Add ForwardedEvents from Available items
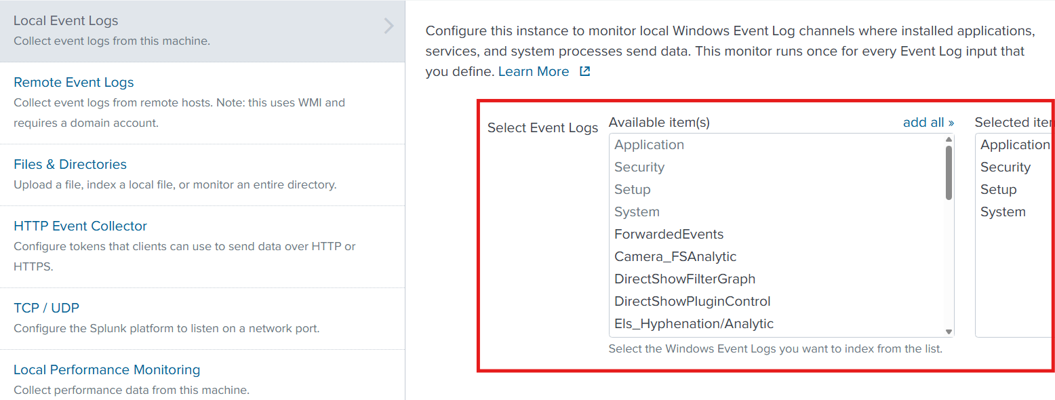The height and width of the screenshot is (400, 1055). [x=669, y=234]
